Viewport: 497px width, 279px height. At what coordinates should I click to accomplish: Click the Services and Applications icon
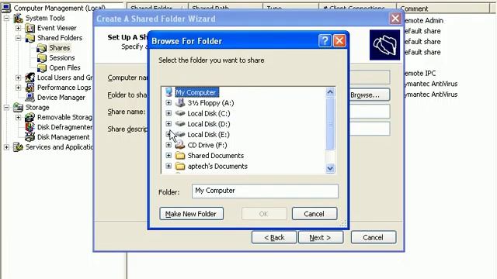click(18, 147)
